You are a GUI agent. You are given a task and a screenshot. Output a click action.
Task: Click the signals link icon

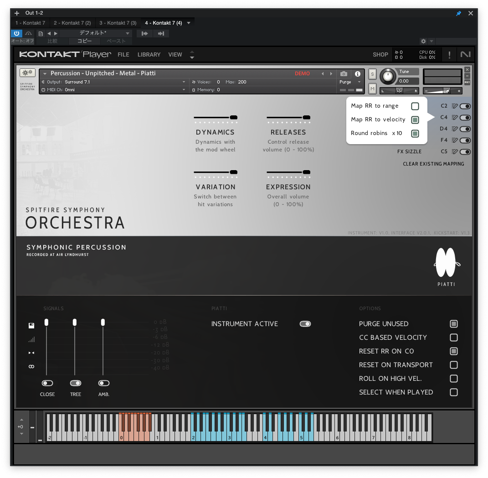31,366
